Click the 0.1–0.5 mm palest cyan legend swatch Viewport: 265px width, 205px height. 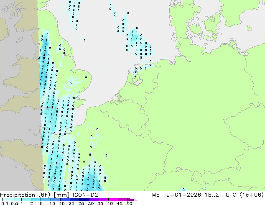[x=7, y=200]
